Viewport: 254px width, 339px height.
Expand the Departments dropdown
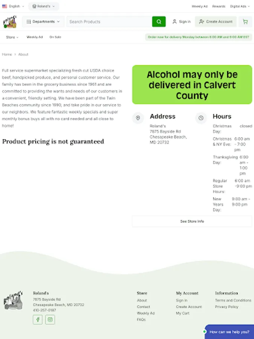tap(43, 21)
